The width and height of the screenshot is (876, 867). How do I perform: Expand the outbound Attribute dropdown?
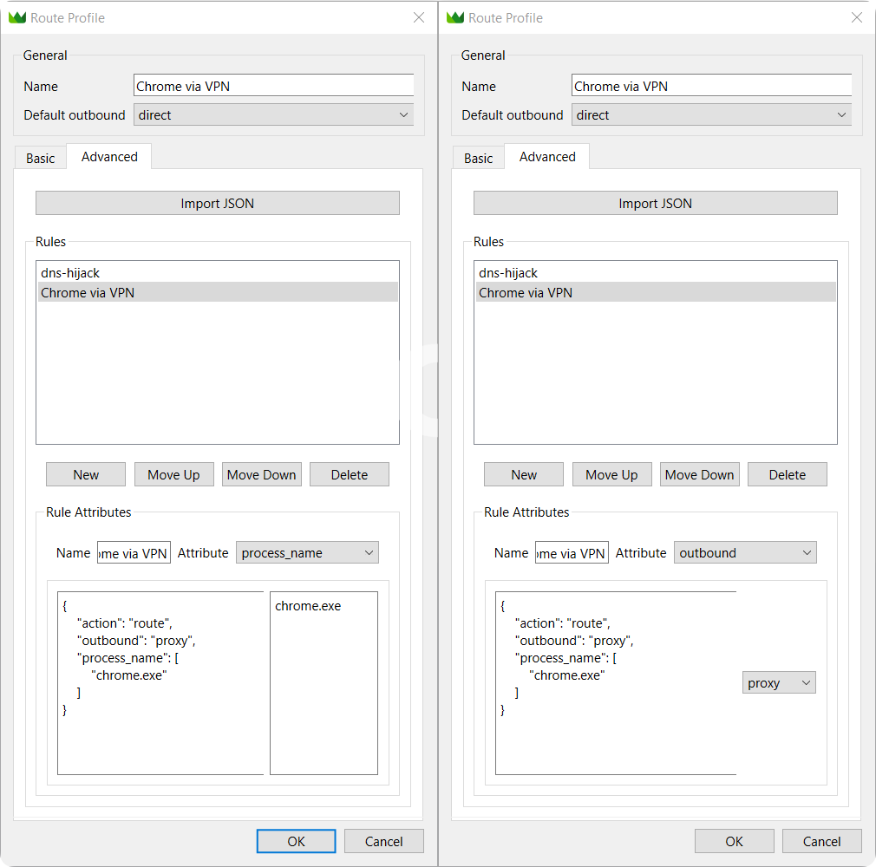(745, 553)
